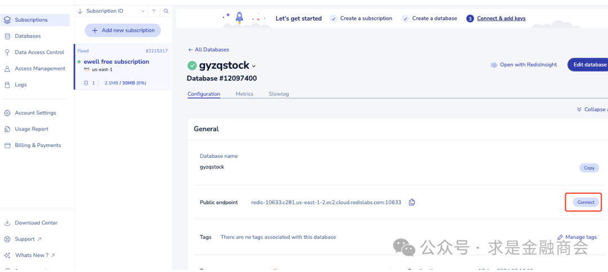Image resolution: width=608 pixels, height=272 pixels.
Task: Click the Access Management person icon
Action: (x=7, y=69)
